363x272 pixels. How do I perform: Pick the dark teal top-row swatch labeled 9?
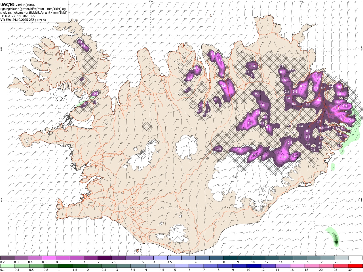tap(244, 258)
